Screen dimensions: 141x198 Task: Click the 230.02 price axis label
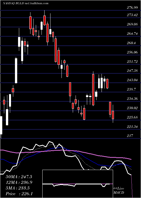[132, 108]
